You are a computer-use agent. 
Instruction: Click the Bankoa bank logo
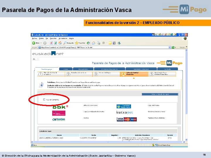point(59,119)
